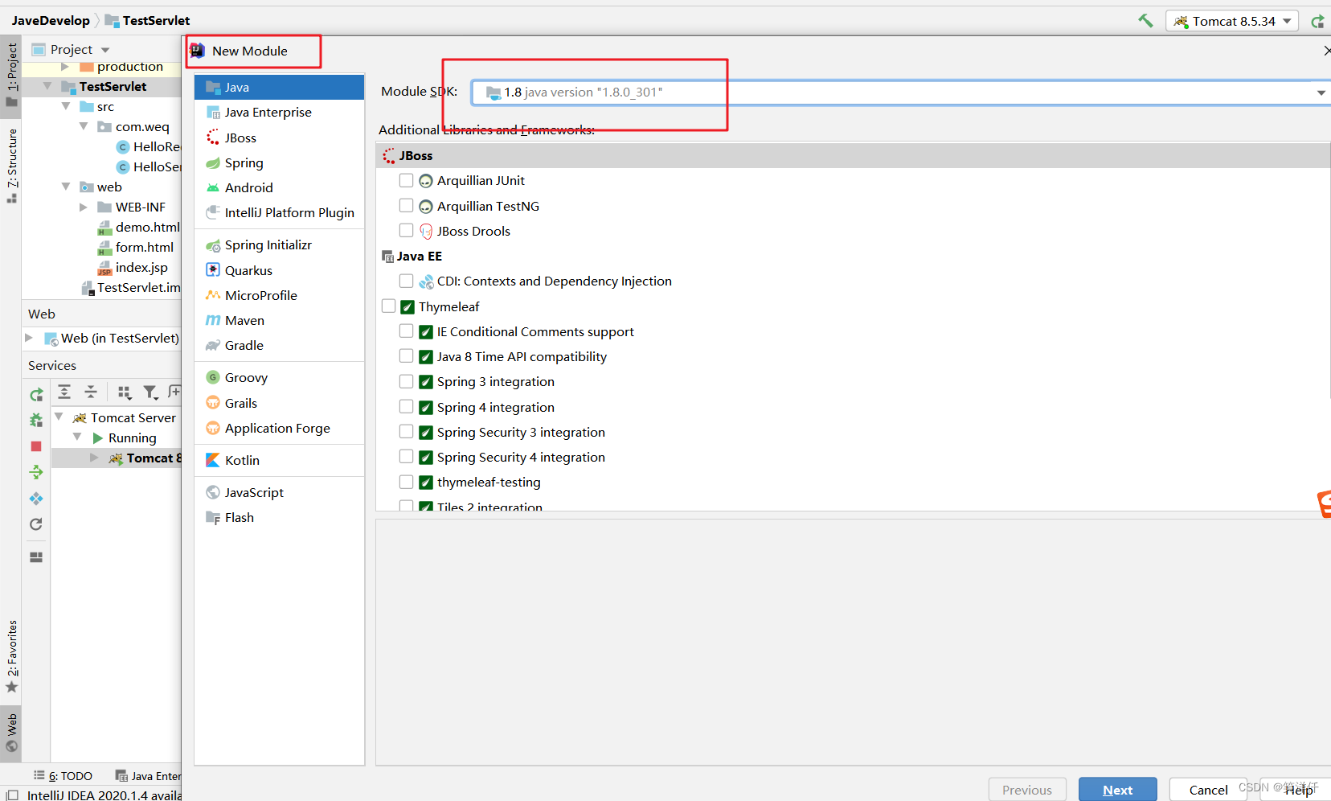Select Spring module type

279,163
